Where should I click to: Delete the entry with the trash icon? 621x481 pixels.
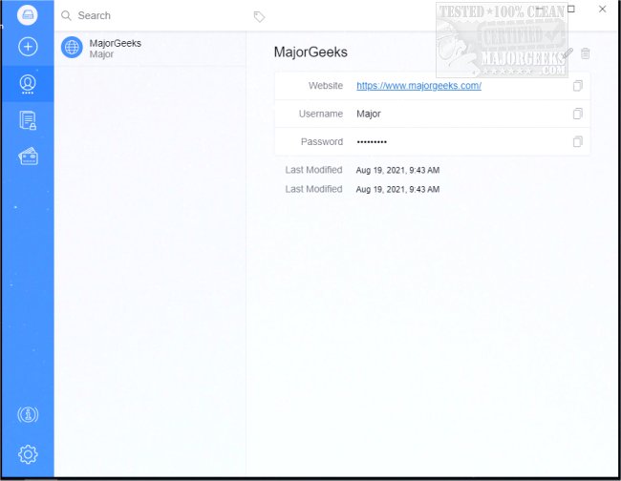coord(585,53)
